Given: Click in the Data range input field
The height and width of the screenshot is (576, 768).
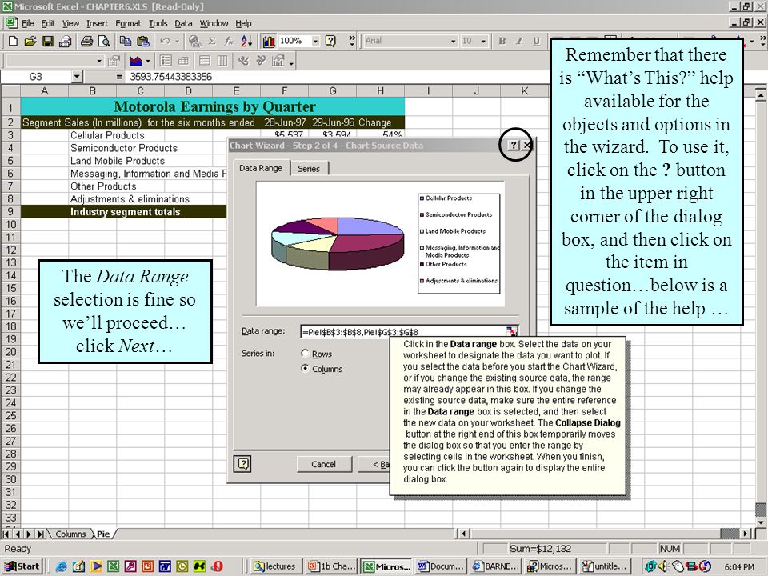Looking at the screenshot, I should (403, 331).
